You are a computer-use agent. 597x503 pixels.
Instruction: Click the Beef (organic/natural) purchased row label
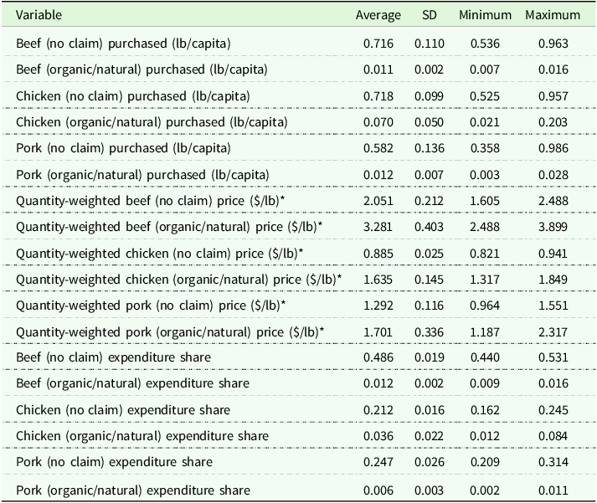[x=144, y=69]
